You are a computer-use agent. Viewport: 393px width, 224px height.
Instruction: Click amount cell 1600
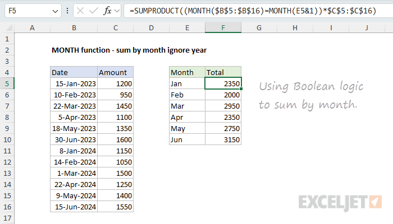[x=115, y=139]
